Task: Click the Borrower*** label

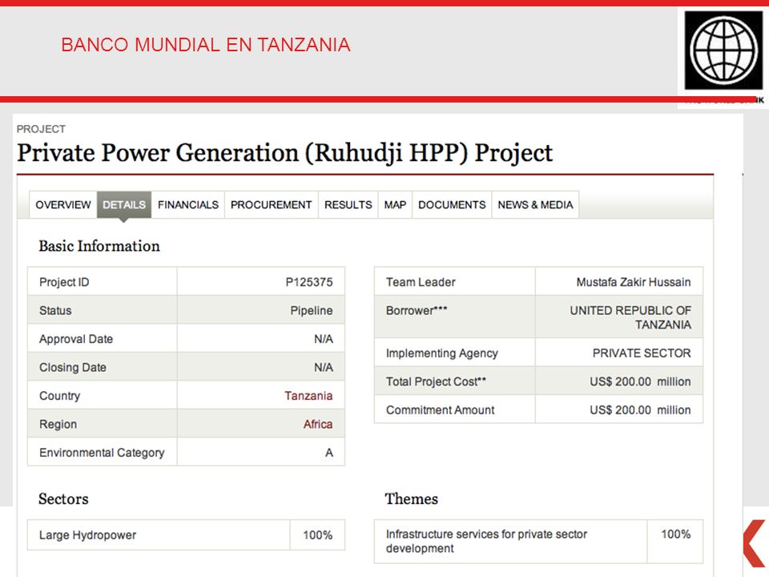Action: point(417,311)
